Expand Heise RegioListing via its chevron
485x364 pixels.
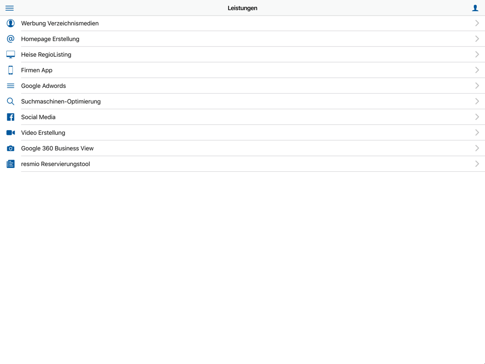pos(477,54)
